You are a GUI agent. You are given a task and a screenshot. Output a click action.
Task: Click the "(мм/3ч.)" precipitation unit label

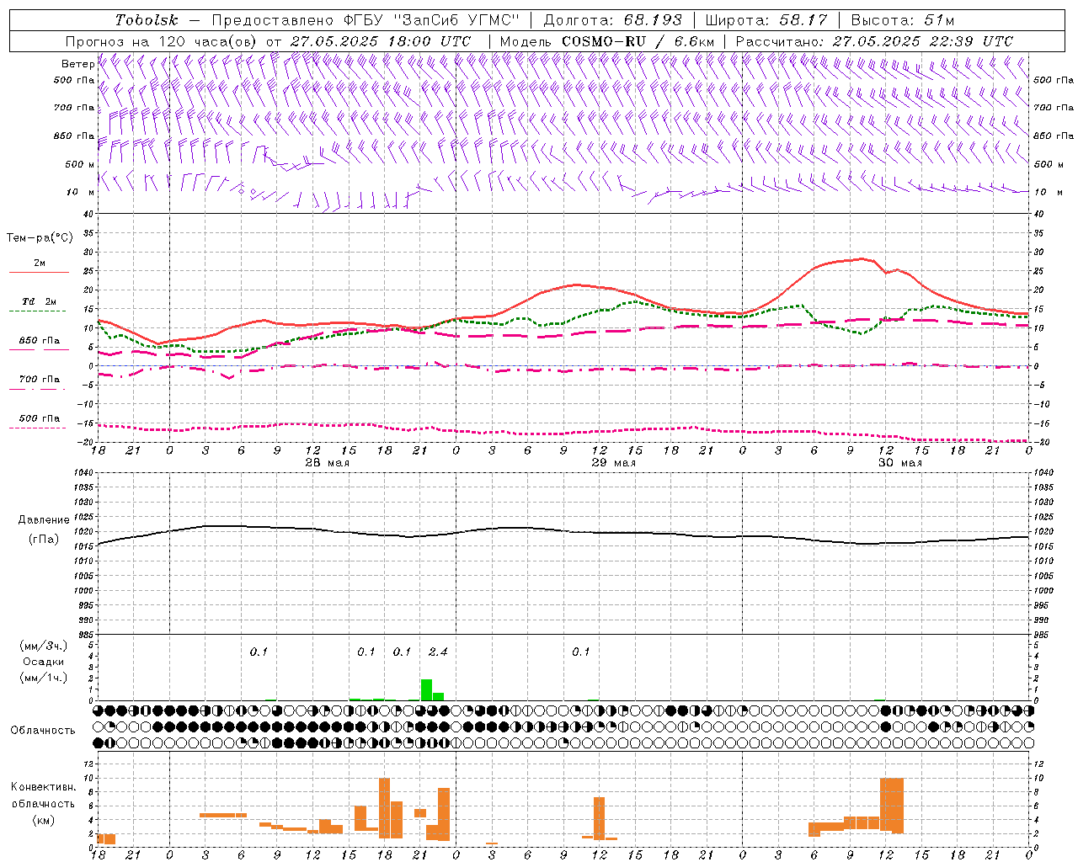pyautogui.click(x=44, y=646)
